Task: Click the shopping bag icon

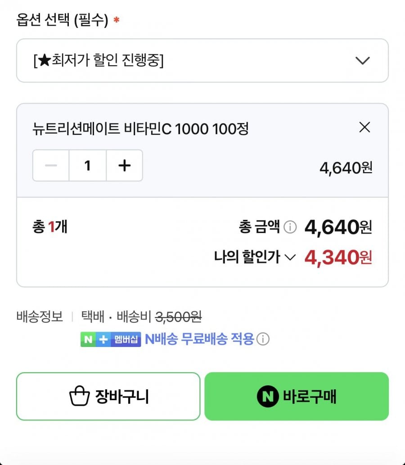Action: 80,397
